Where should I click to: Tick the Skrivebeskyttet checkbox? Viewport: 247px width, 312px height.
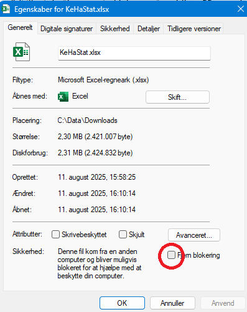(55, 234)
